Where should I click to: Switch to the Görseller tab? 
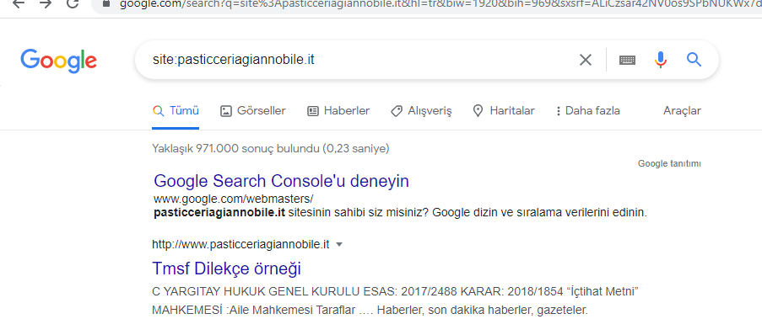point(252,111)
